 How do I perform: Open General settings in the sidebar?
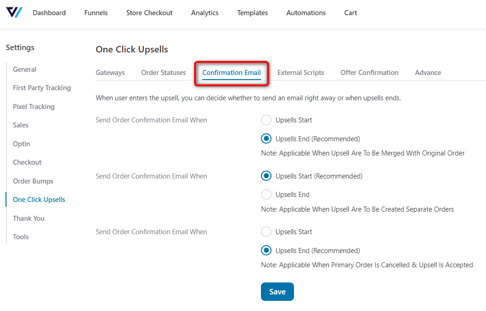24,69
